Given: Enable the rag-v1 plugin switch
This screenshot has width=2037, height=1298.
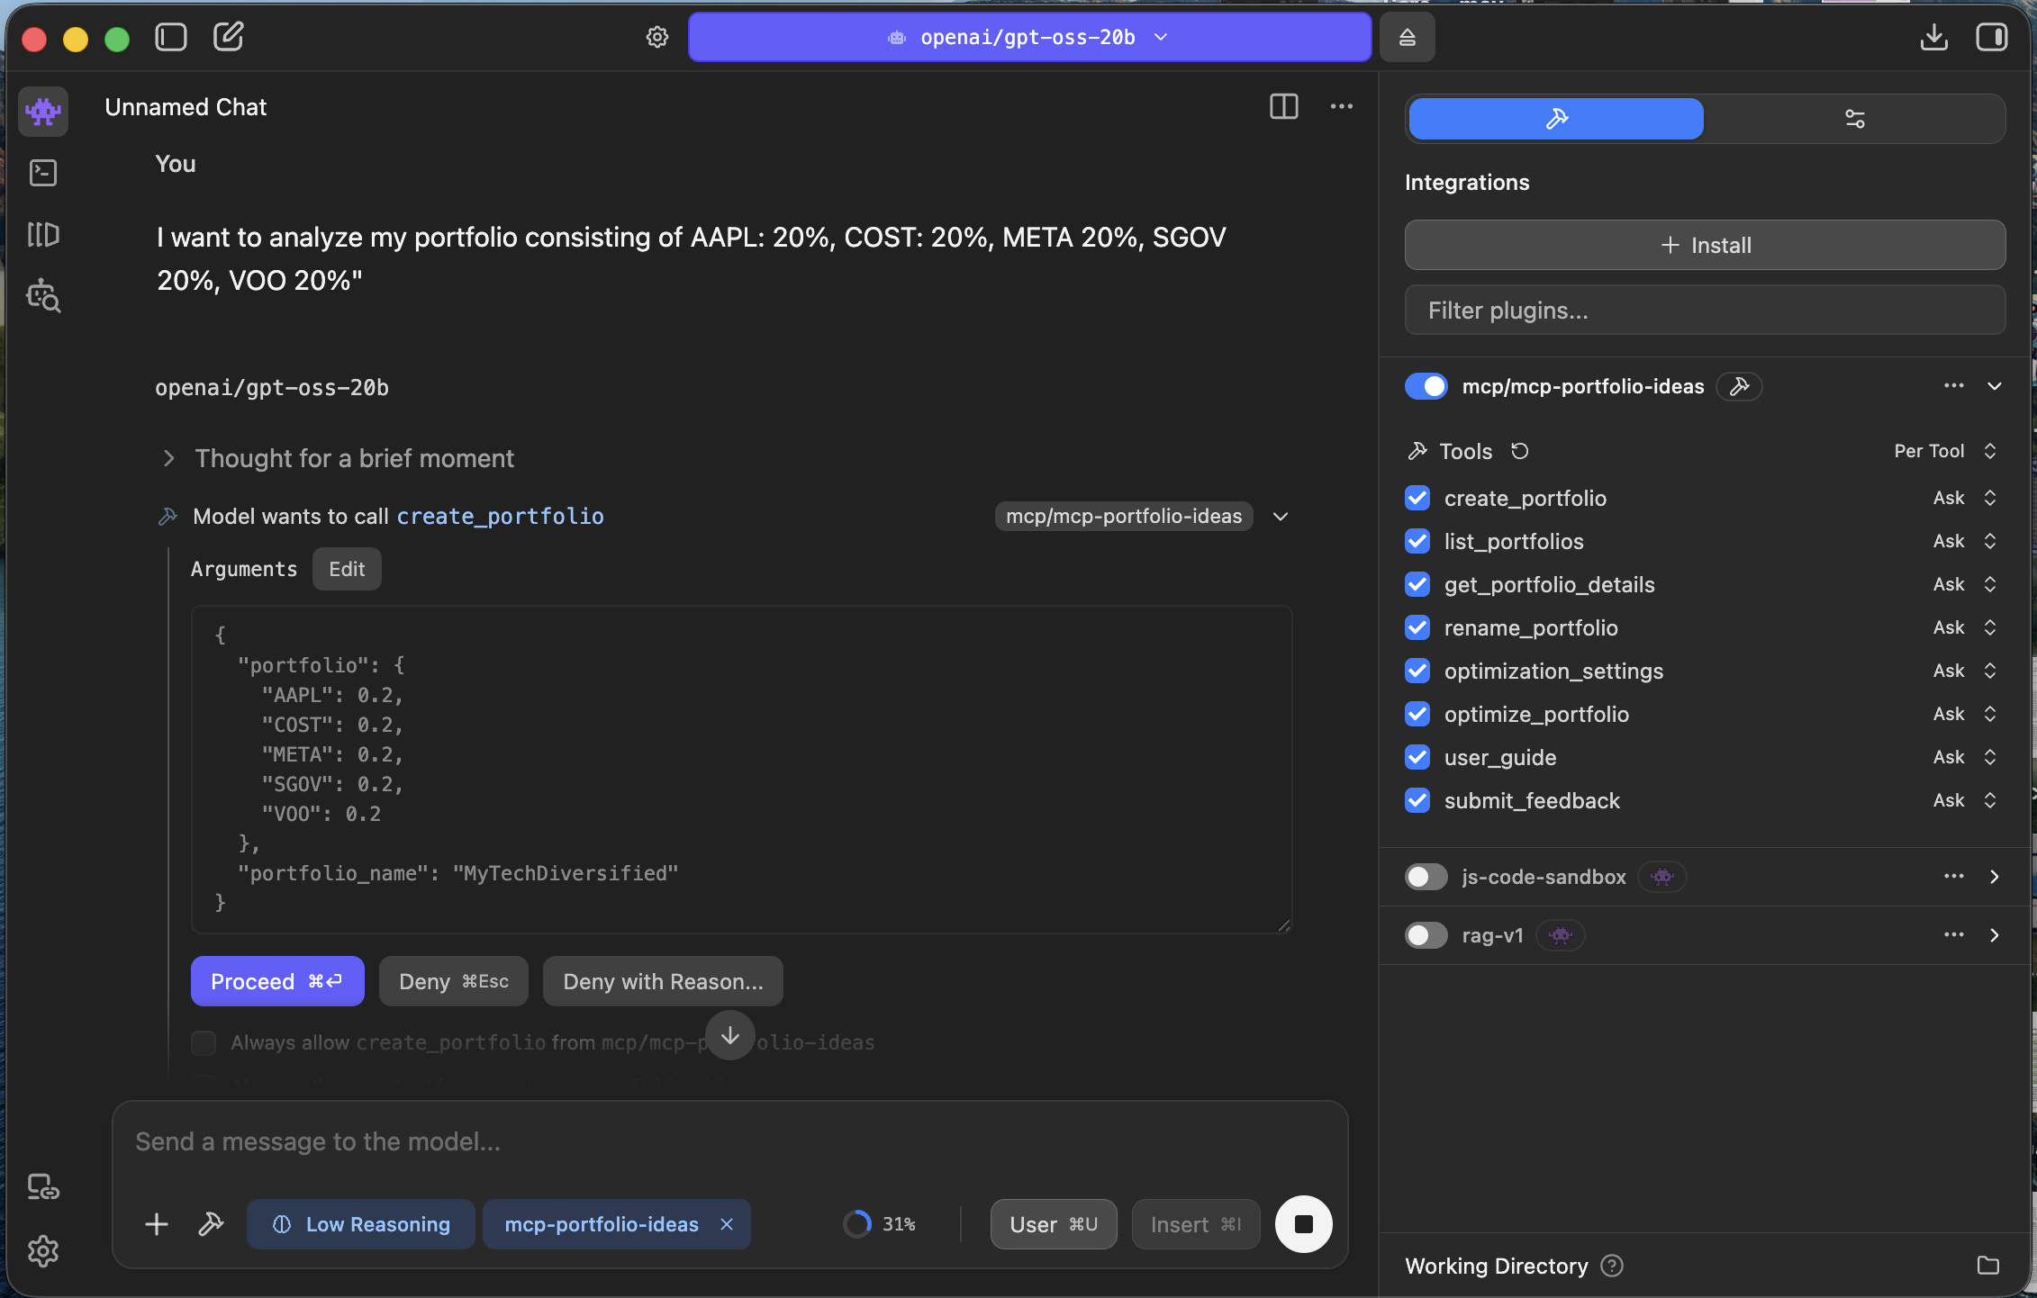Looking at the screenshot, I should [1426, 935].
